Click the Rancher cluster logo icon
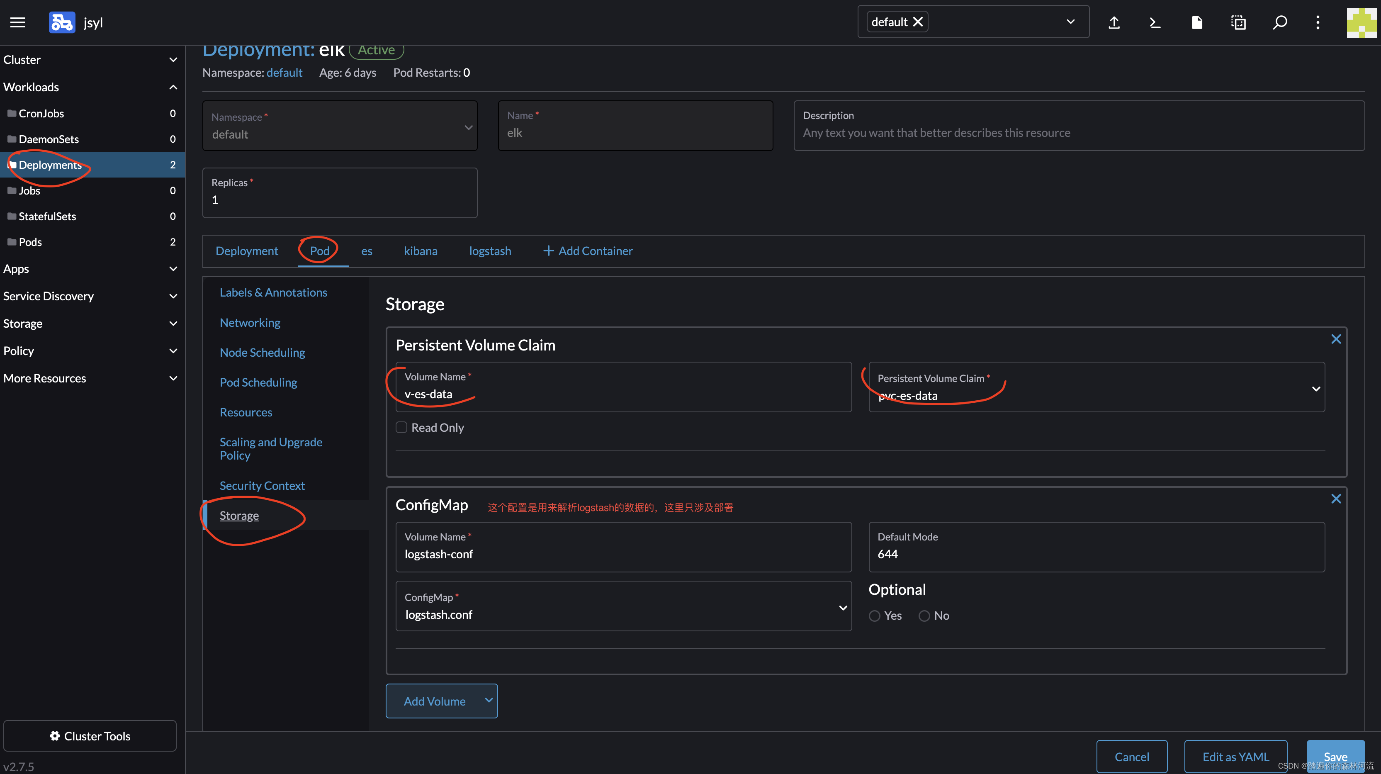Image resolution: width=1381 pixels, height=774 pixels. click(x=62, y=22)
